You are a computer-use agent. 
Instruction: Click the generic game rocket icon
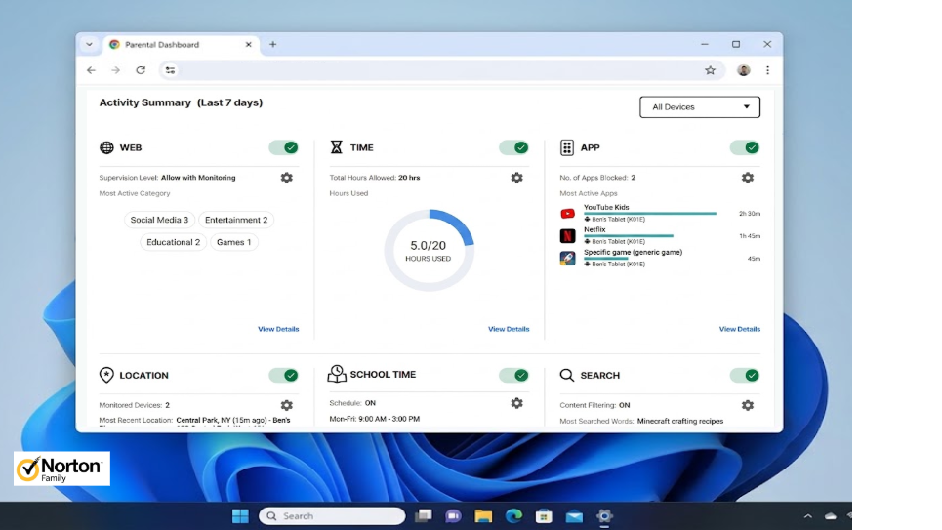(567, 259)
